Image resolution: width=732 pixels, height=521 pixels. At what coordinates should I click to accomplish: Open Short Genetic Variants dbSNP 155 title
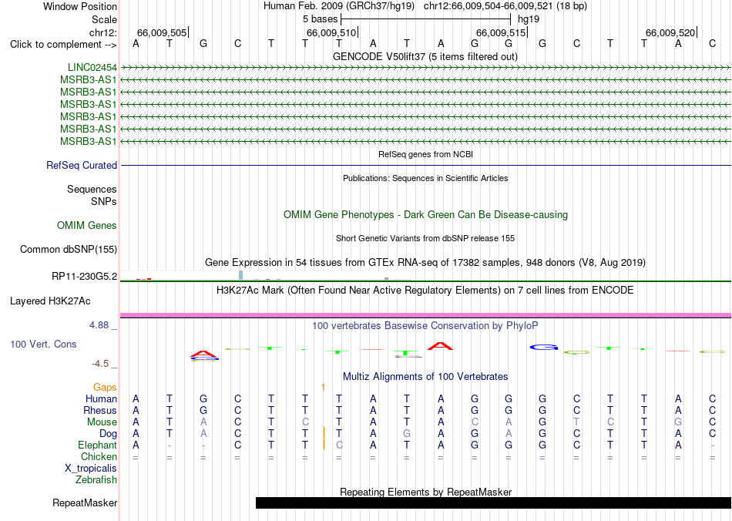pyautogui.click(x=425, y=239)
